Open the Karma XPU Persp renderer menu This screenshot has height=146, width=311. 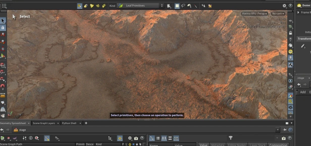coord(254,14)
